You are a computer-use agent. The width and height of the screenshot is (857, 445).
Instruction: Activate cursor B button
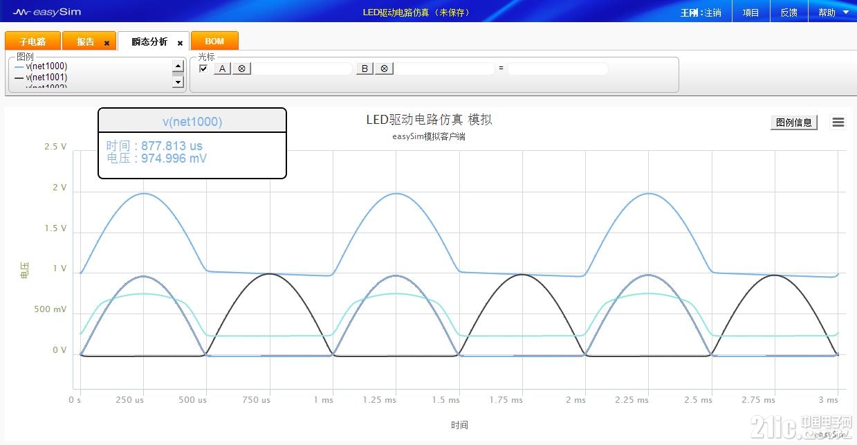point(365,69)
